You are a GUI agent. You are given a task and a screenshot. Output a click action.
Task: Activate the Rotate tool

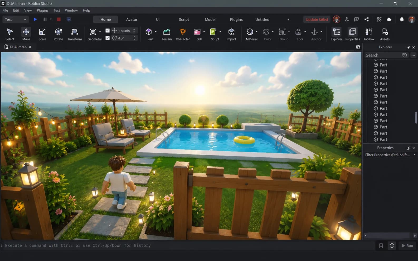[x=58, y=34]
